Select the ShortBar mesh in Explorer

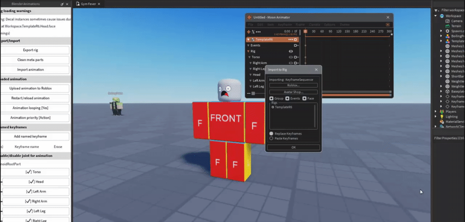pos(455,76)
